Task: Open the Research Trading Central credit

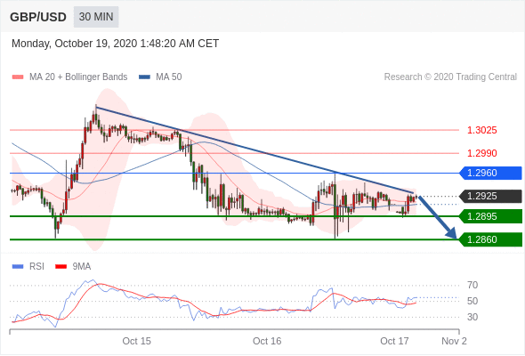Action: (x=450, y=77)
